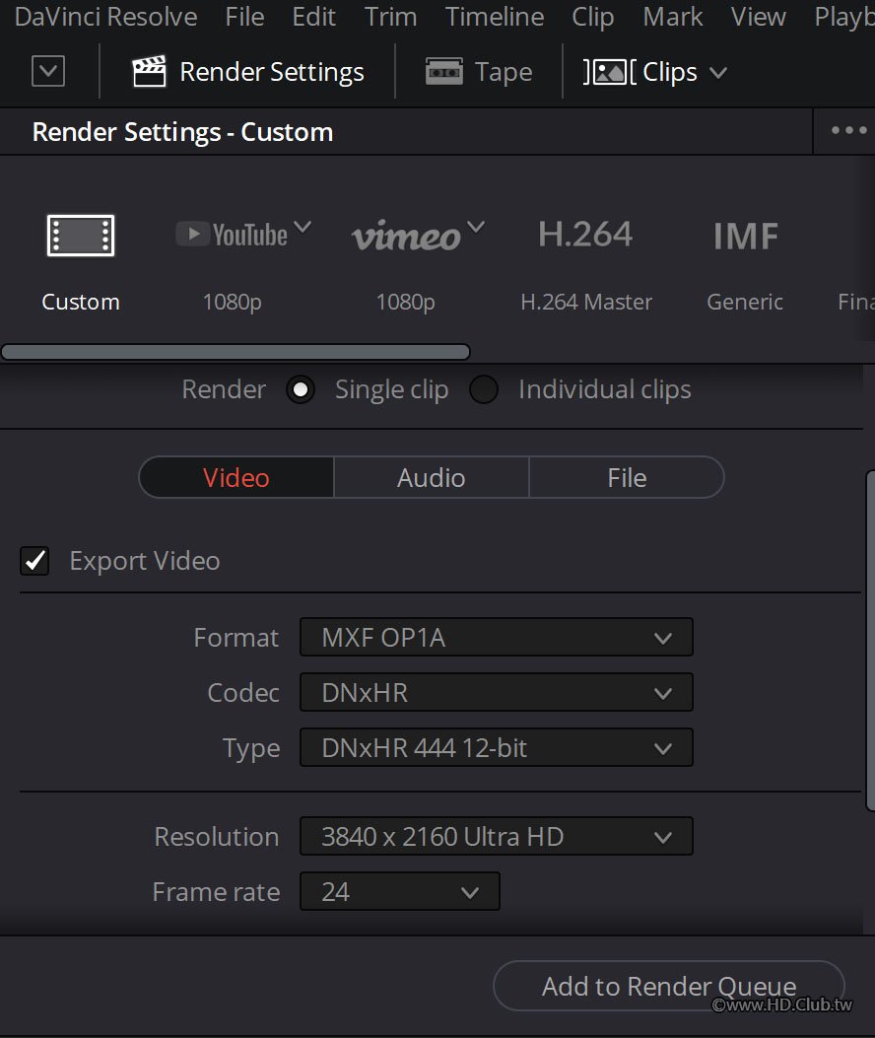Switch to the File tab
This screenshot has height=1038, width=875.
tap(627, 478)
